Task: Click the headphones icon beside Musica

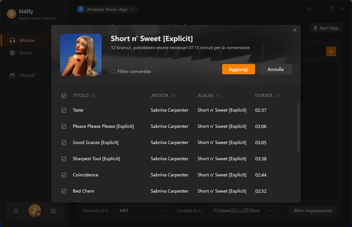Action: (x=13, y=40)
